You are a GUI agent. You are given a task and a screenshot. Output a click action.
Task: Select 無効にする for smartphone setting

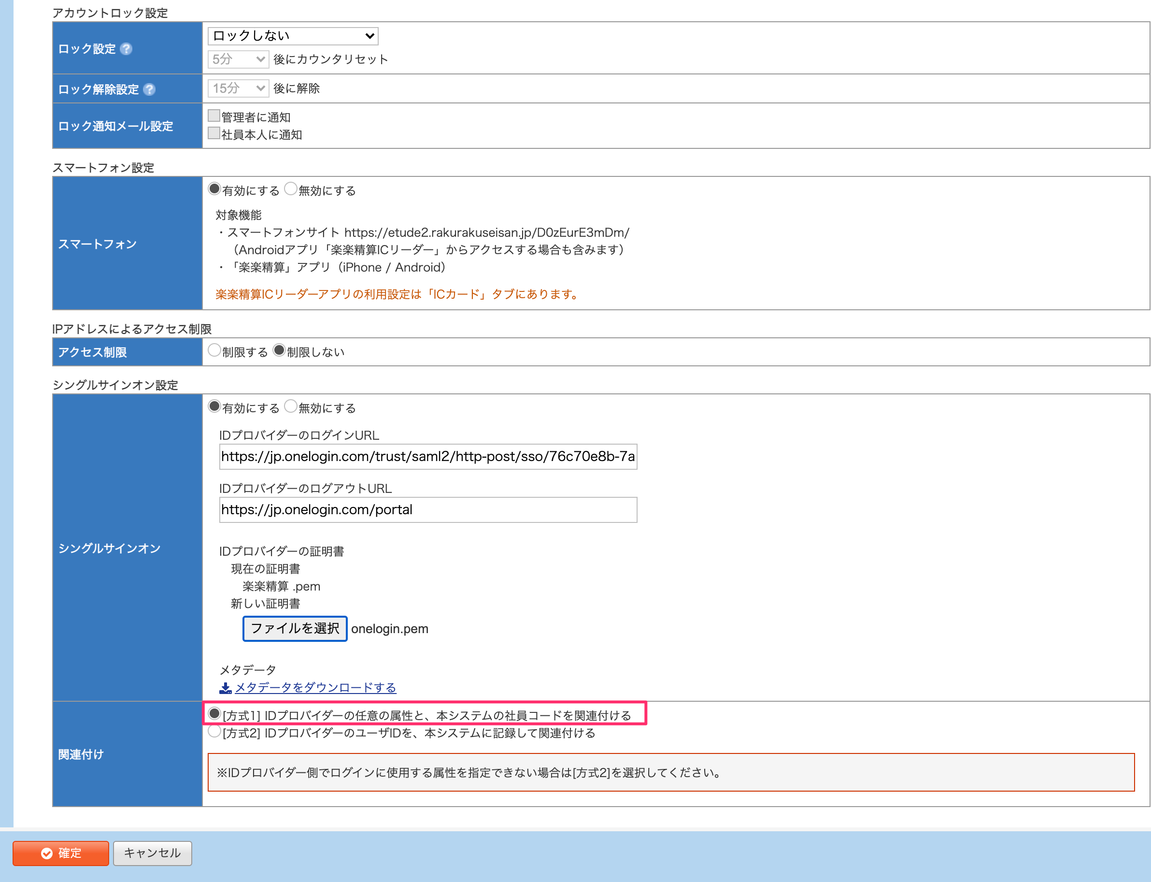pos(291,188)
